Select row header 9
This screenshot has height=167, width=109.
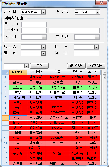pos(6,118)
